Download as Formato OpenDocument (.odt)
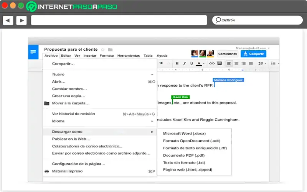 click(x=195, y=141)
